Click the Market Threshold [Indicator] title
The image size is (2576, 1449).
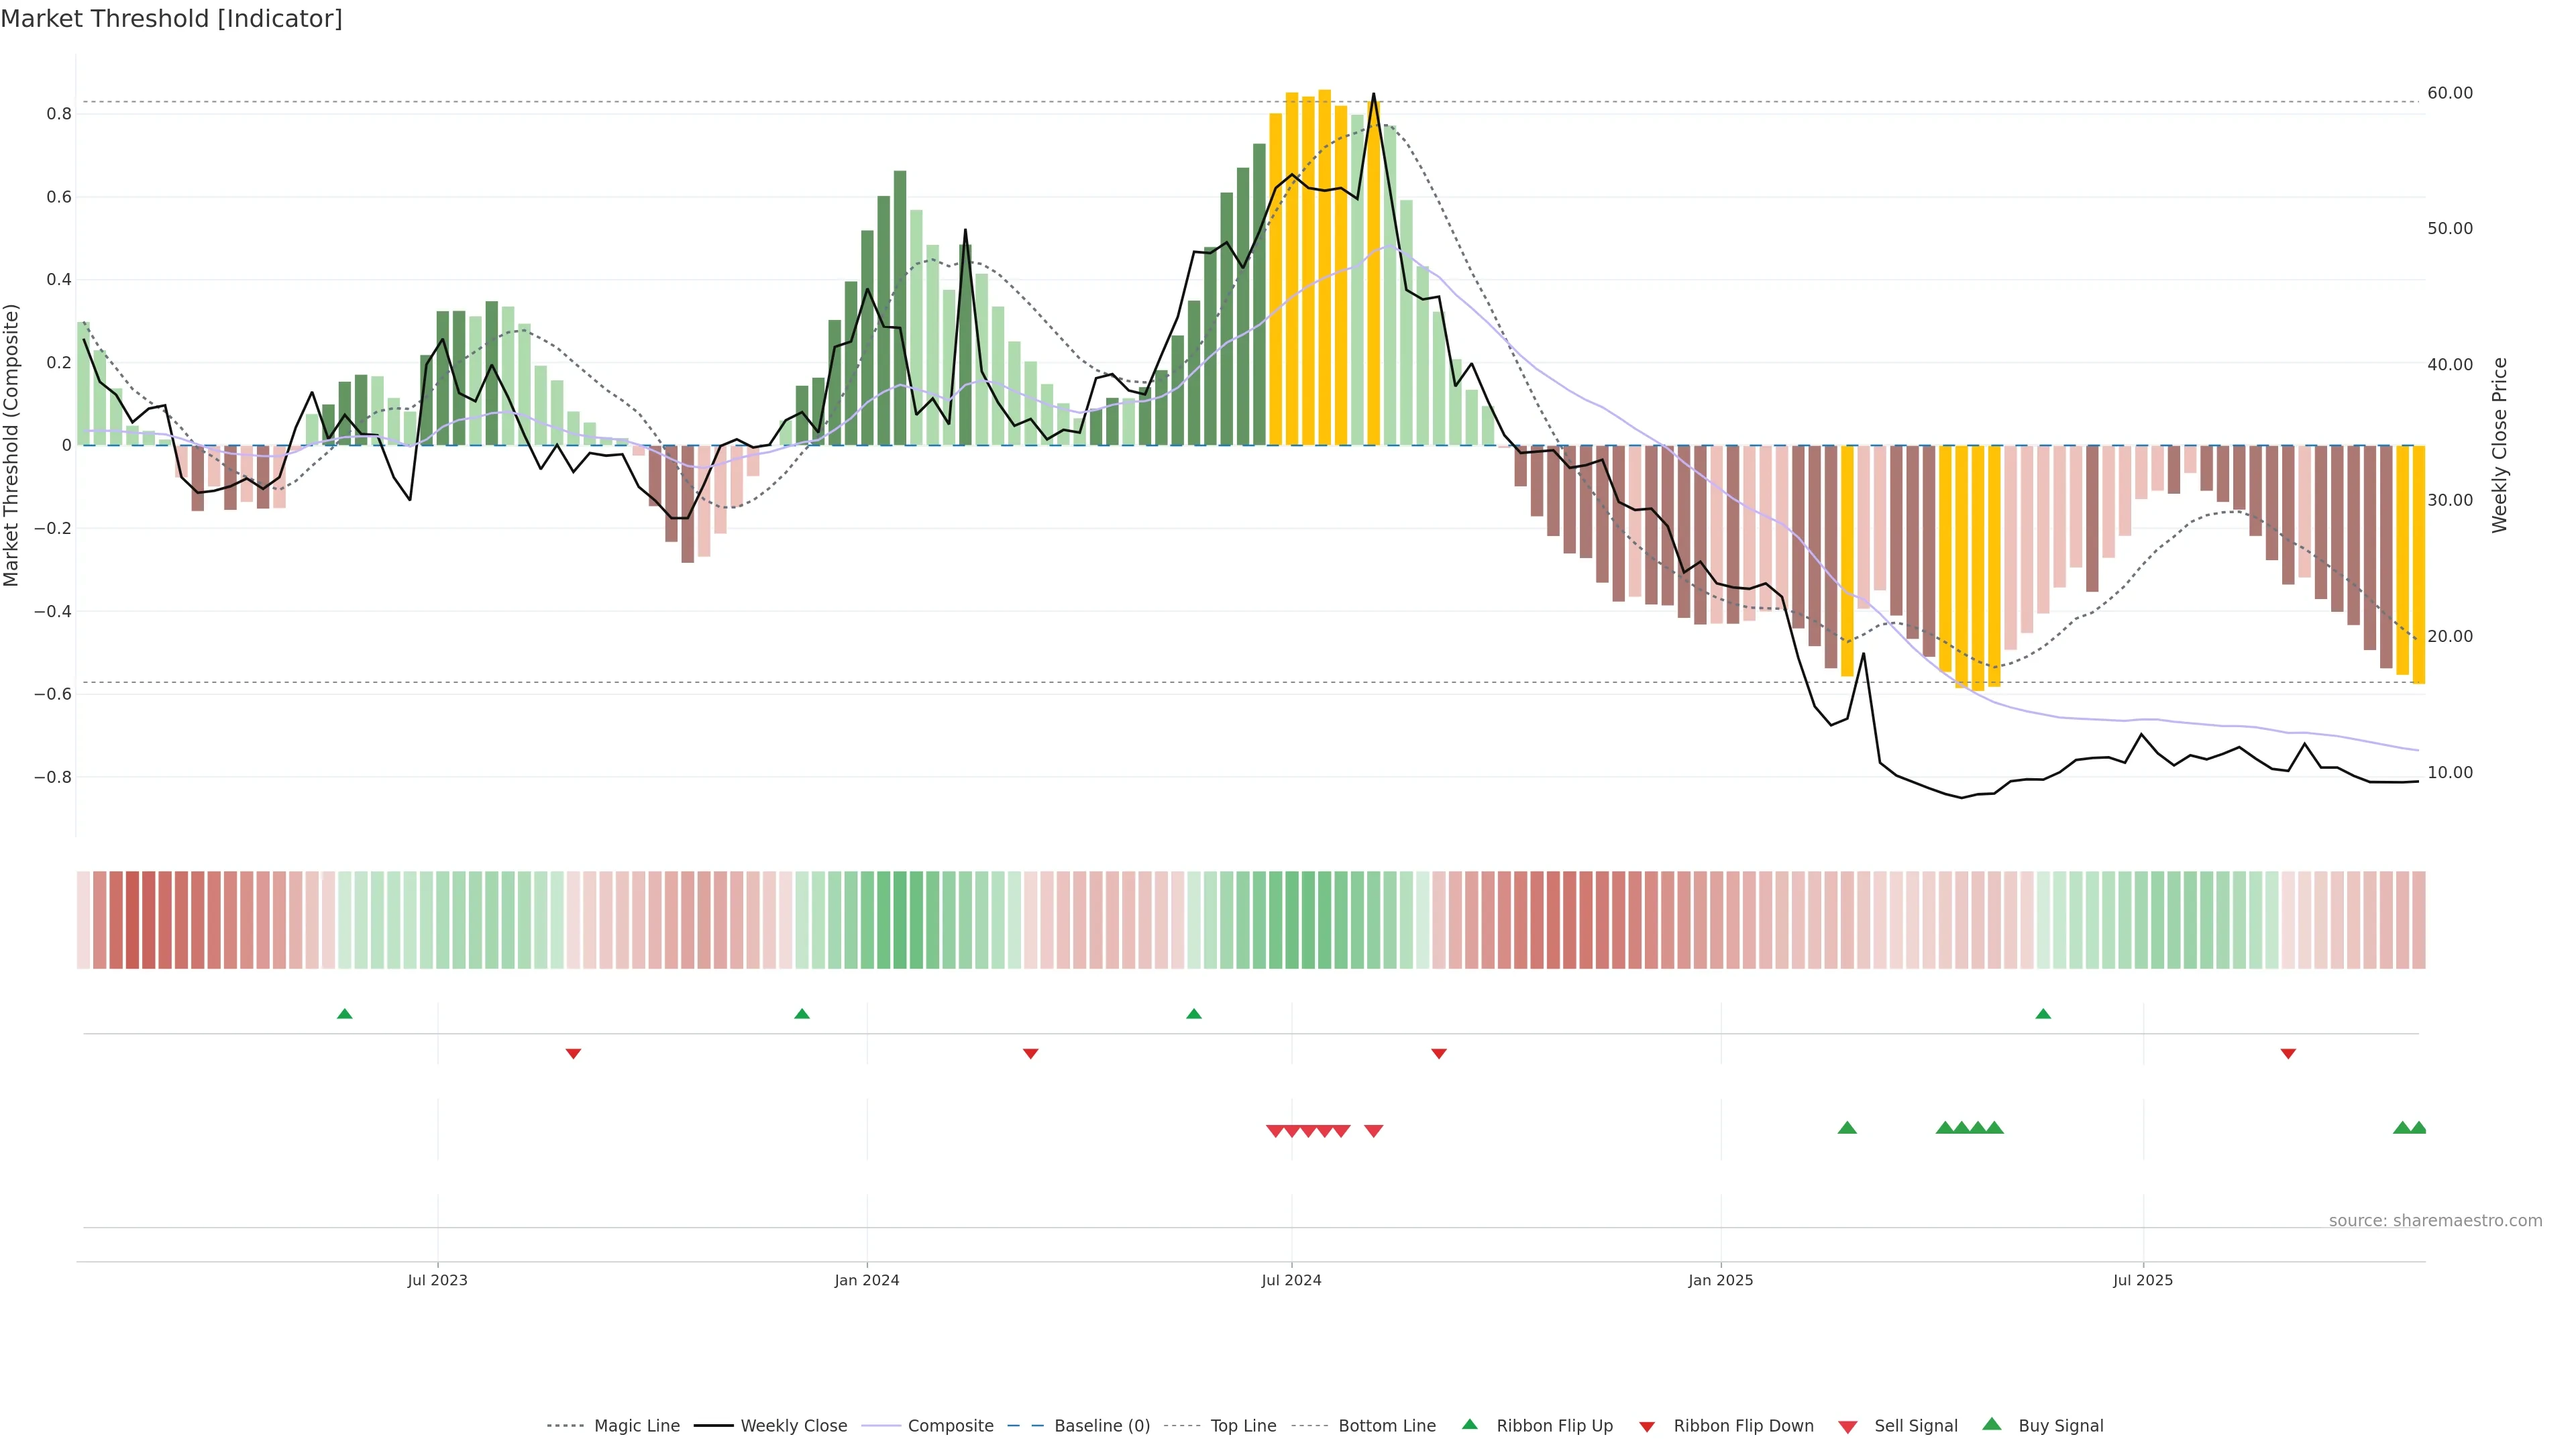171,19
